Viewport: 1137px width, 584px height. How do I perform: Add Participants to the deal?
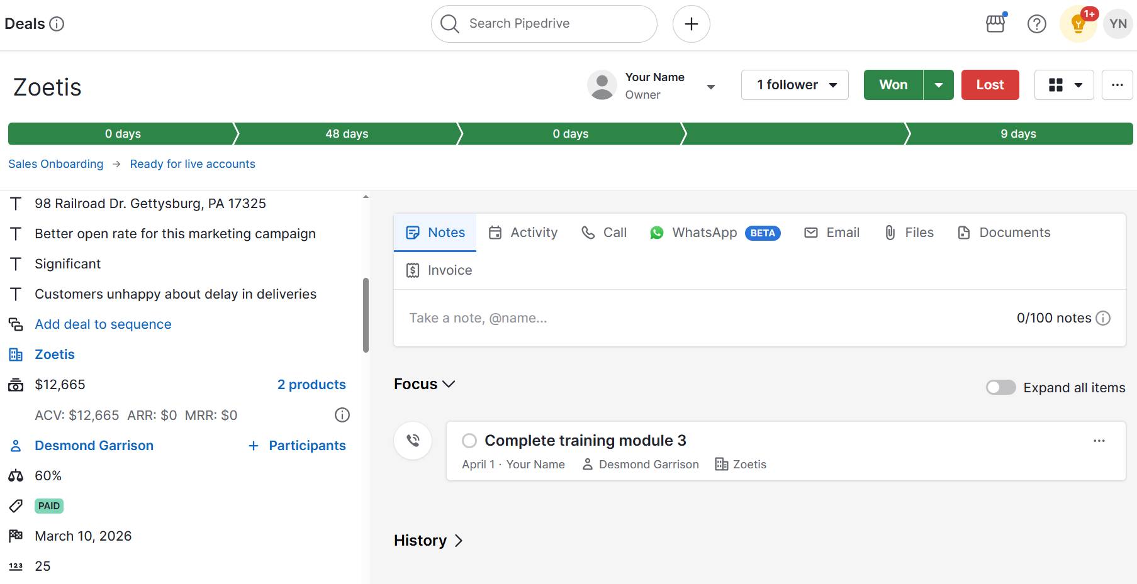pyautogui.click(x=297, y=446)
